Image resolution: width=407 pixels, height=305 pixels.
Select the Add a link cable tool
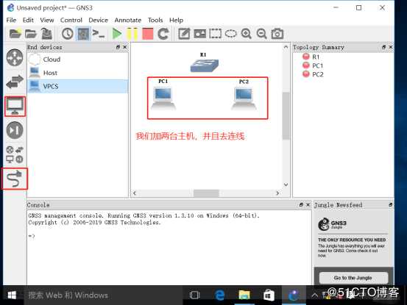point(15,179)
